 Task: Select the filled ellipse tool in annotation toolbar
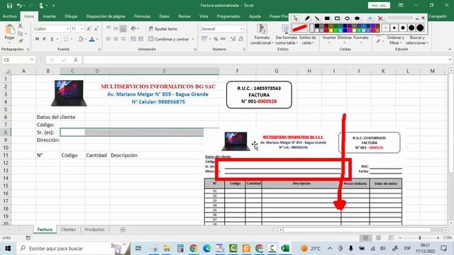[x=357, y=18]
